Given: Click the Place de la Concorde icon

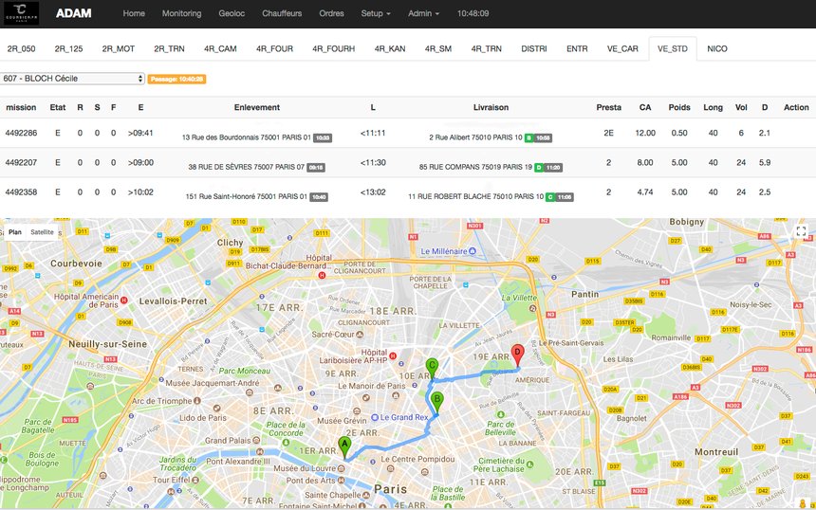Looking at the screenshot, I should pyautogui.click(x=286, y=443).
